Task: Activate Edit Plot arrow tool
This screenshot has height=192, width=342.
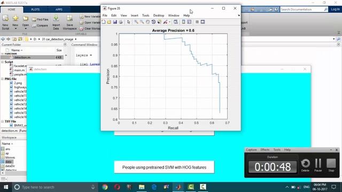Action: click(x=128, y=22)
